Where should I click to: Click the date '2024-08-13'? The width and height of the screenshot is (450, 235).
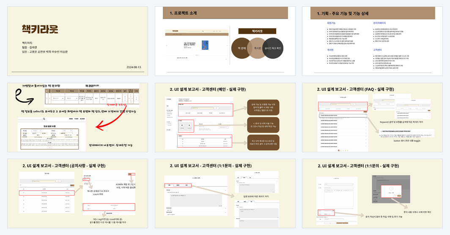point(134,67)
